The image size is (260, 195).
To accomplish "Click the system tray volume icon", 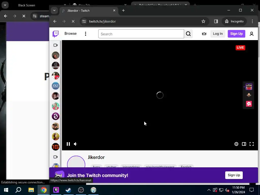I will coord(227,190).
